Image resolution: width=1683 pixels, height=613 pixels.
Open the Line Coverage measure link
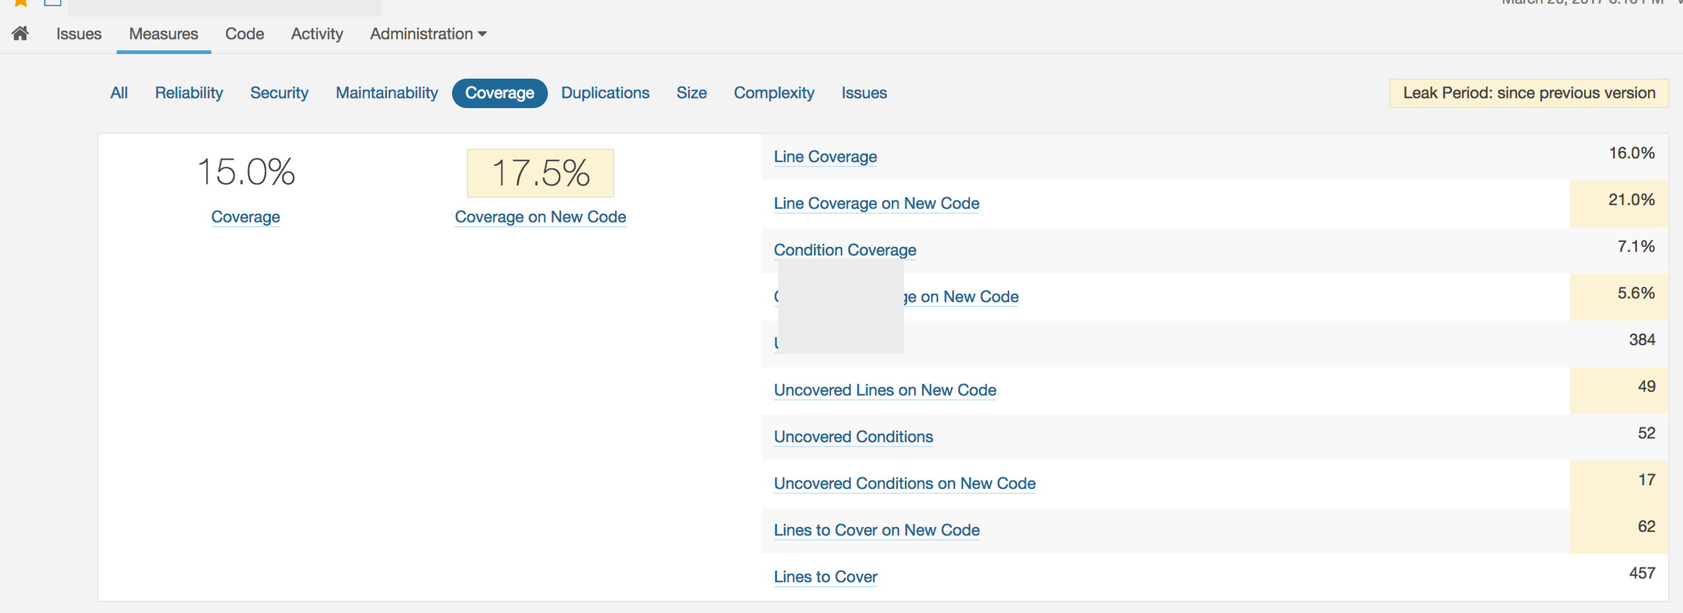[825, 157]
